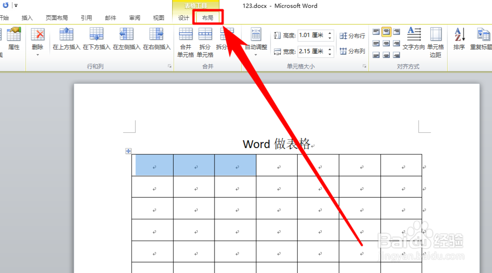492x273 pixels.
Task: Decrease 高度 with the down spinner arrow
Action: (x=330, y=38)
